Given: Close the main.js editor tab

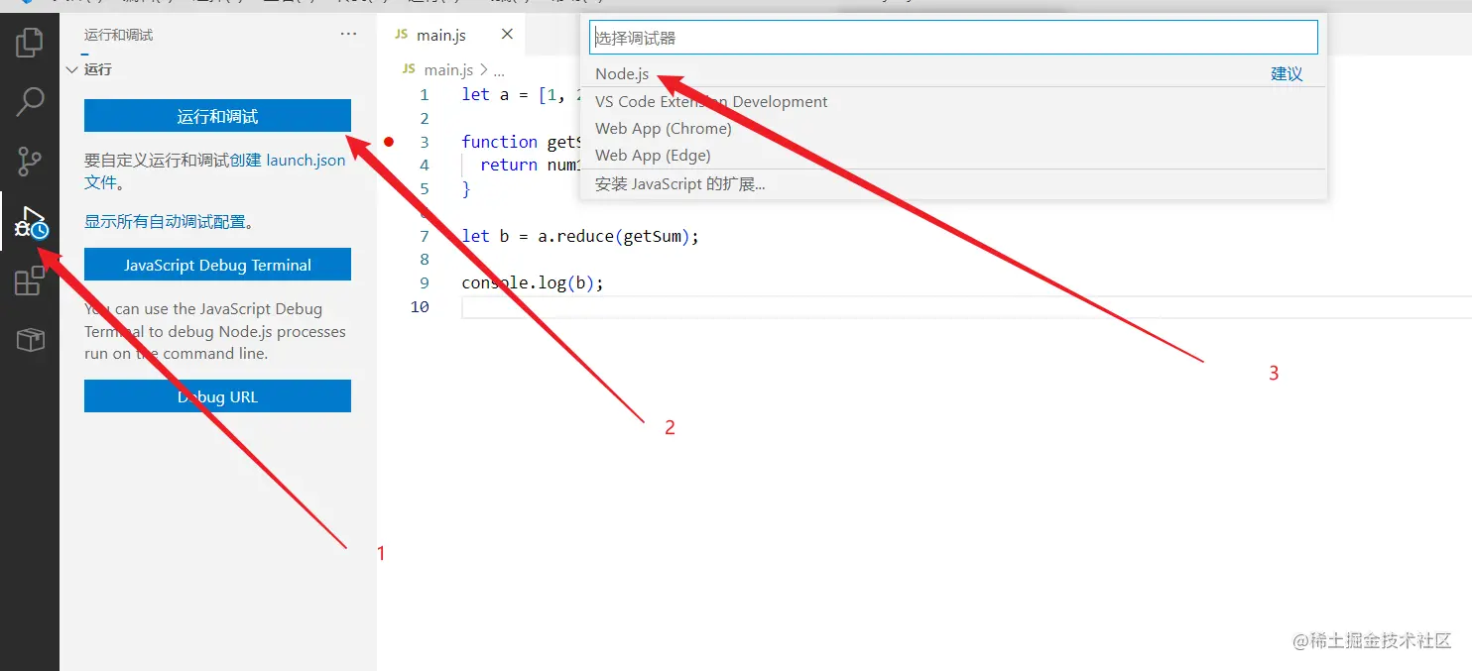Looking at the screenshot, I should pyautogui.click(x=507, y=34).
